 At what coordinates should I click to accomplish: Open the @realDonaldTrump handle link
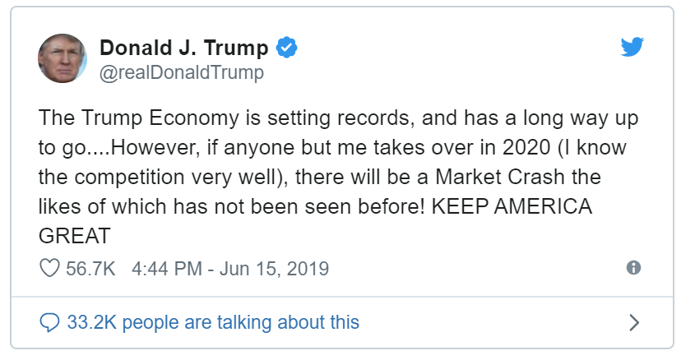(x=182, y=73)
